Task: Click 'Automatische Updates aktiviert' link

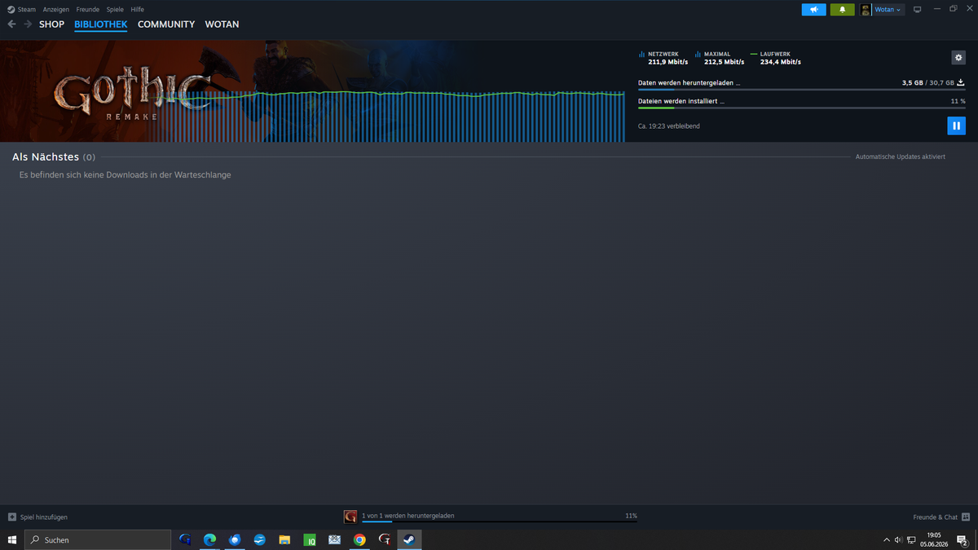Action: [x=901, y=156]
